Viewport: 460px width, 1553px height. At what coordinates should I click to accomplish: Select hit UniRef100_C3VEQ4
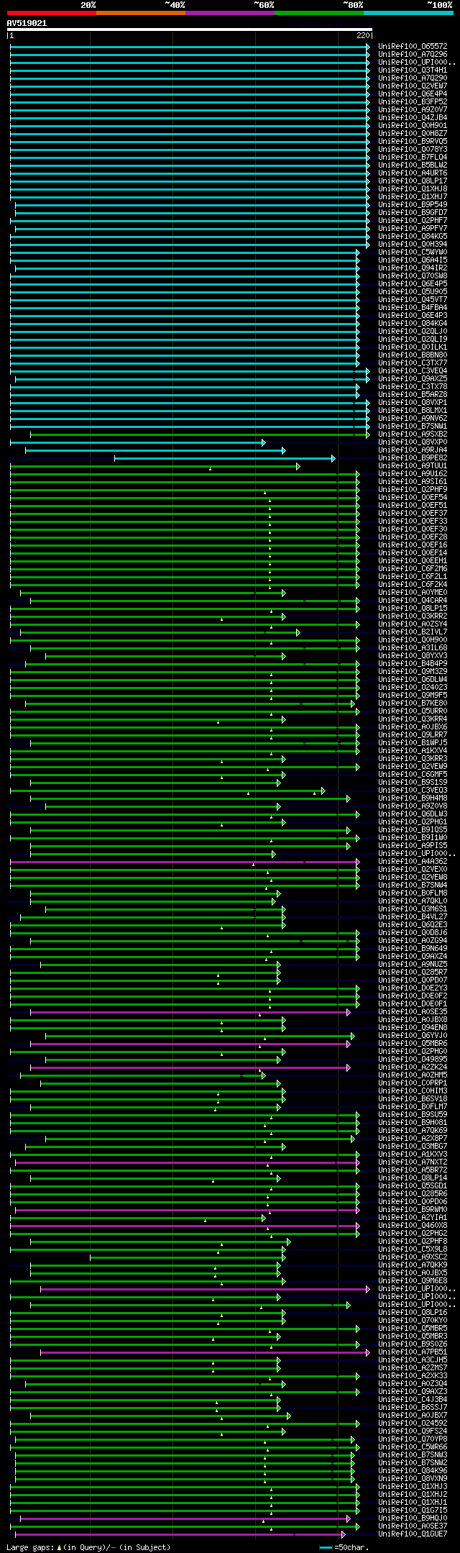[x=413, y=371]
